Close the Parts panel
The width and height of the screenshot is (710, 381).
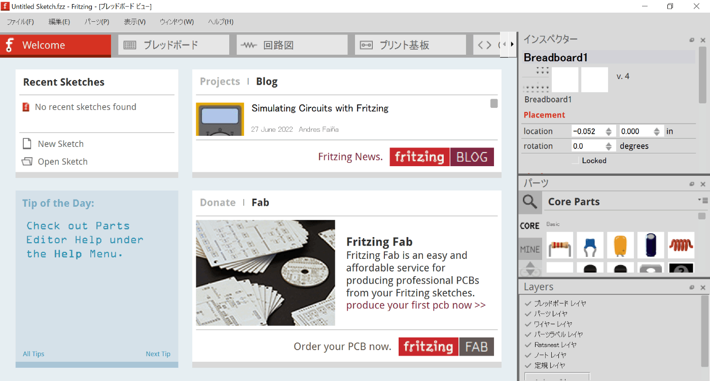pos(703,184)
